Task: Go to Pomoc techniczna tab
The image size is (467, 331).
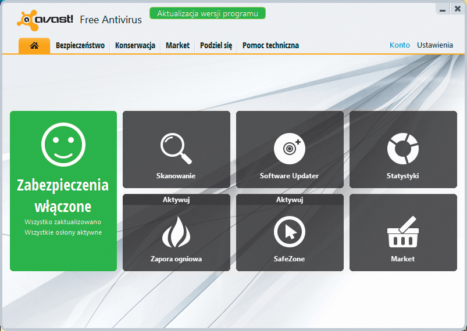Action: pyautogui.click(x=270, y=45)
